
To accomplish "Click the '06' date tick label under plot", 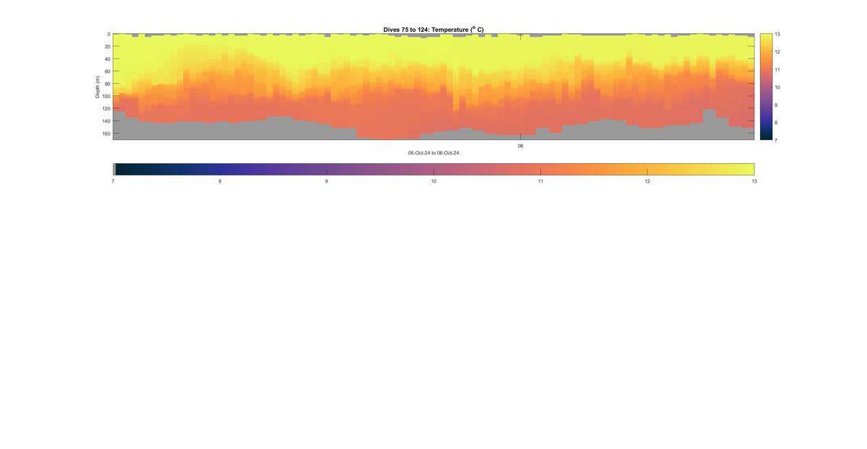I will click(x=520, y=146).
